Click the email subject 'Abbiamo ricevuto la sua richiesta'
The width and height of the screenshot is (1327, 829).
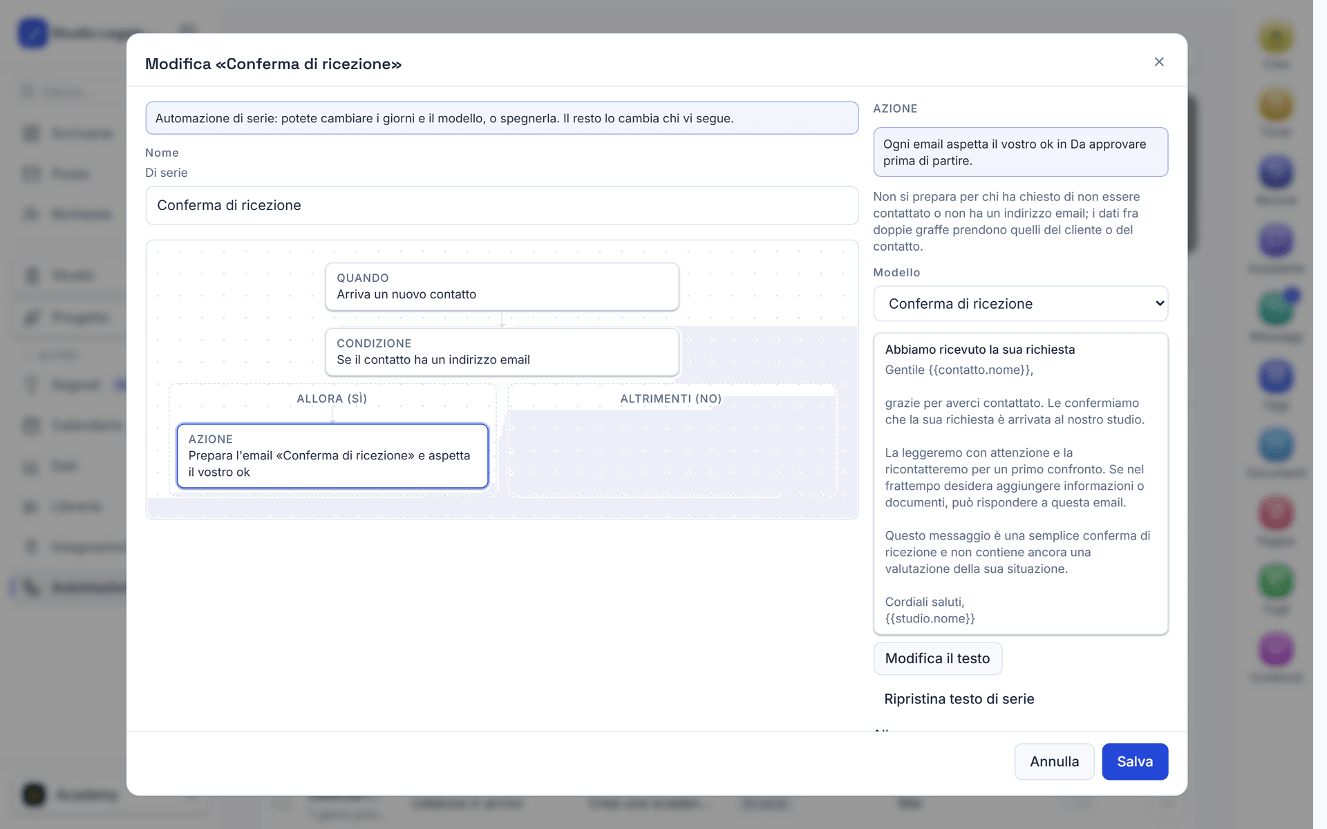[979, 350]
